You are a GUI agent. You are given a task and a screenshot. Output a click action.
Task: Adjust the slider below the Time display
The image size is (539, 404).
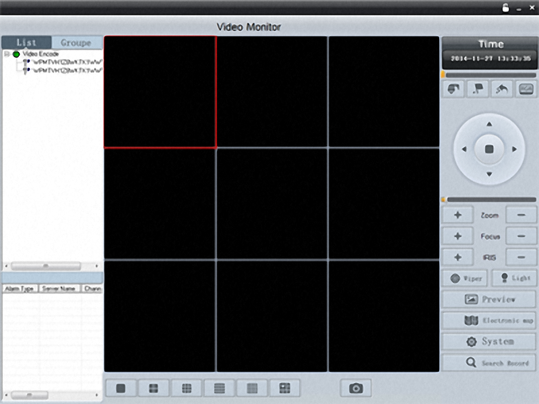click(x=489, y=75)
